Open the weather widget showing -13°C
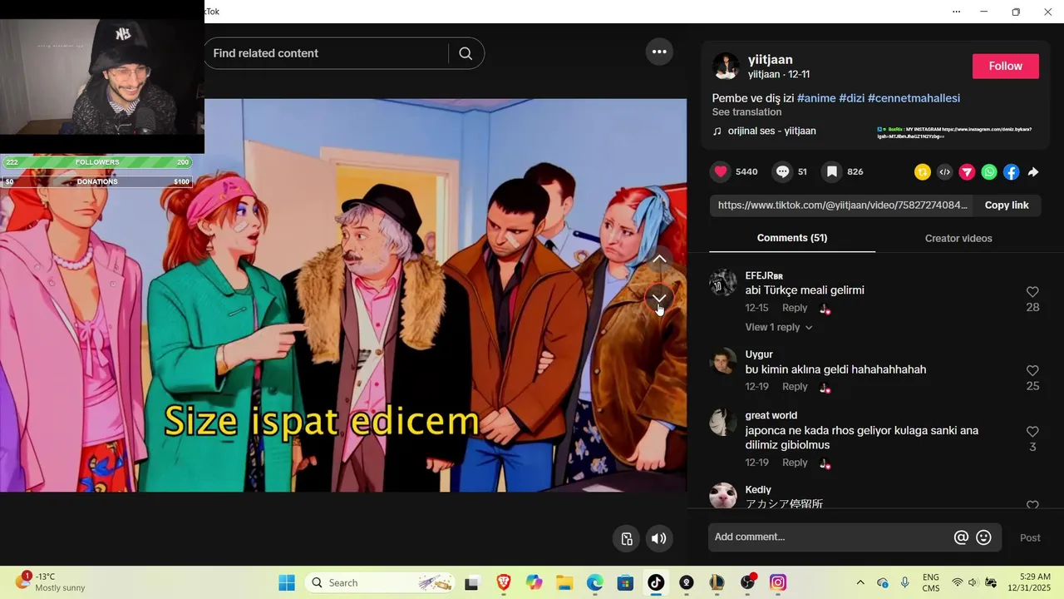 51,582
